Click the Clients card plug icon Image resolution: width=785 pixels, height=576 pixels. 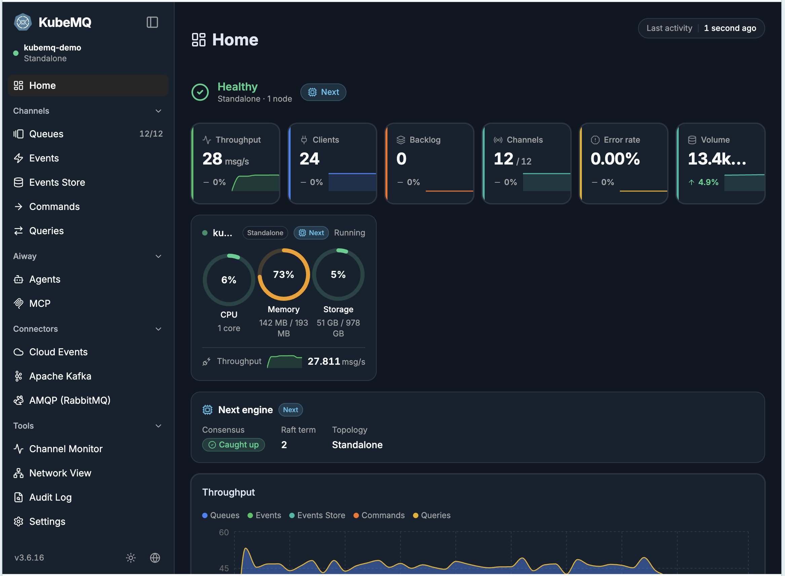tap(304, 140)
